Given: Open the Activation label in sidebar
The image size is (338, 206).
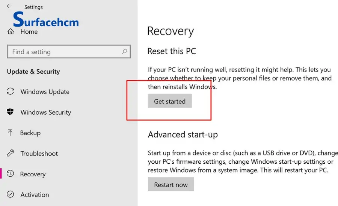Looking at the screenshot, I should pyautogui.click(x=35, y=195).
